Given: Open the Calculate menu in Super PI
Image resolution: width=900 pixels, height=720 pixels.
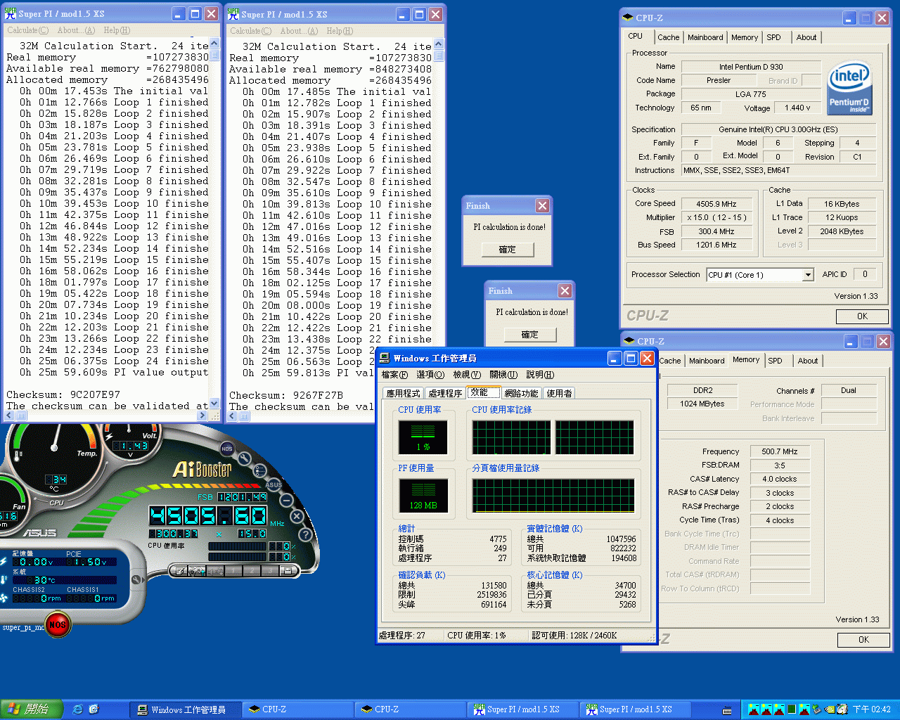Looking at the screenshot, I should 27,30.
